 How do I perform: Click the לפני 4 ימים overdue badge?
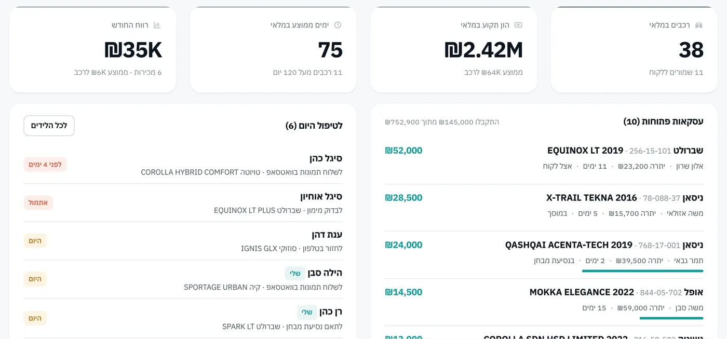pos(45,165)
